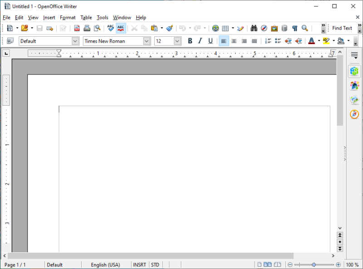Click the Spelling and Grammar check icon
Screen dimensions: 363x269
point(111,28)
